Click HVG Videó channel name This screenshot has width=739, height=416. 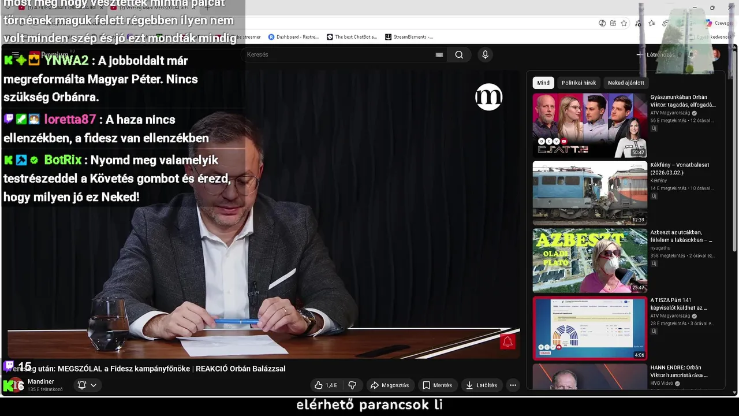click(x=662, y=383)
